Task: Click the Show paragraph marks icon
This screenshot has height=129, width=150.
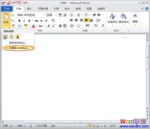Action: click(x=103, y=25)
